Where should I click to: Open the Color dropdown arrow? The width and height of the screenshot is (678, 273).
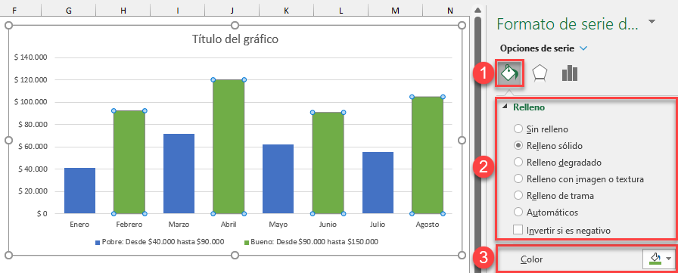(670, 259)
